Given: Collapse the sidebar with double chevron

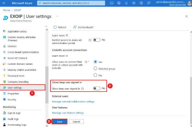Looking at the screenshot, I should [46, 26].
